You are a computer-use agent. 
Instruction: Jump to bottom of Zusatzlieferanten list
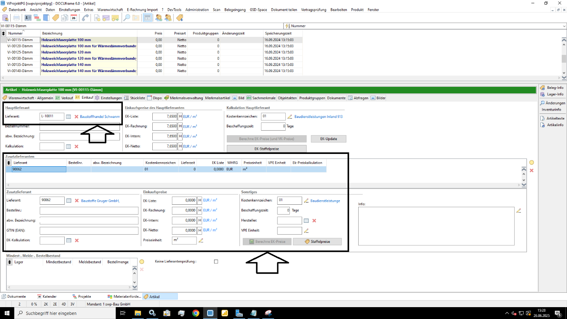click(x=524, y=185)
